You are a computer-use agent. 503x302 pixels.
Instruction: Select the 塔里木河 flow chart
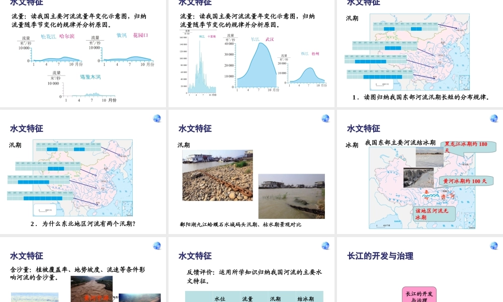[x=82, y=87]
